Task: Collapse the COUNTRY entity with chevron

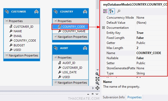Action: coord(85,11)
